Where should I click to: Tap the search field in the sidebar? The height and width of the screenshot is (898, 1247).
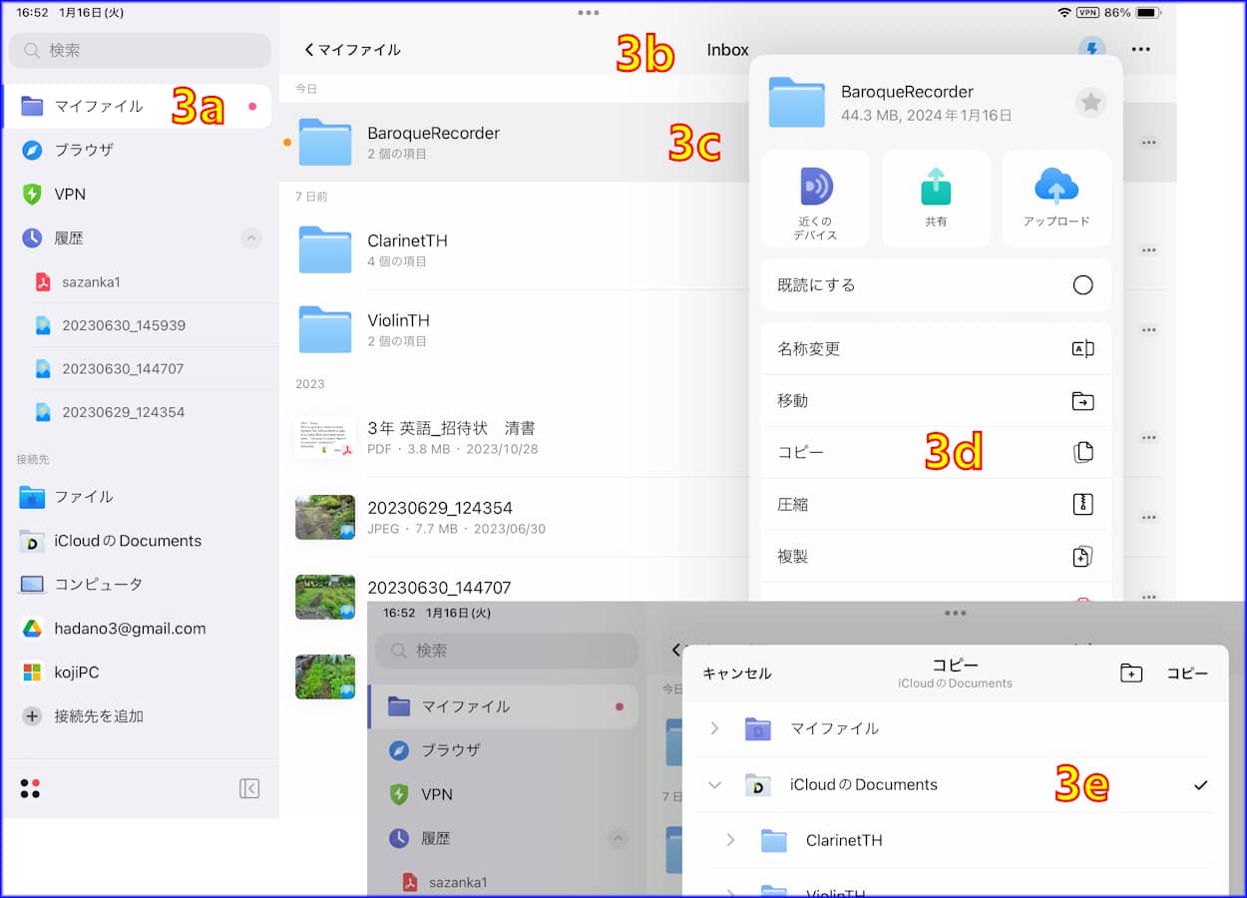pos(140,50)
